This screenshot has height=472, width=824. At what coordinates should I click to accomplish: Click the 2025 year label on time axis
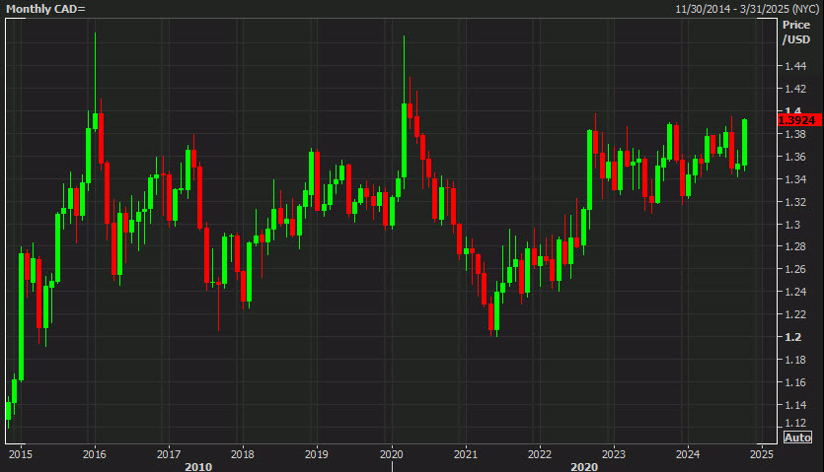coord(762,454)
